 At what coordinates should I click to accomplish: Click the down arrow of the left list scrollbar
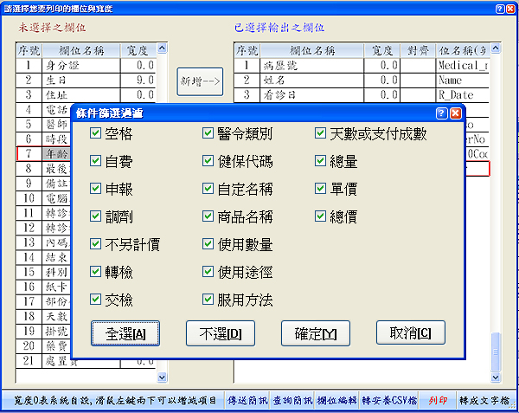pos(162,378)
